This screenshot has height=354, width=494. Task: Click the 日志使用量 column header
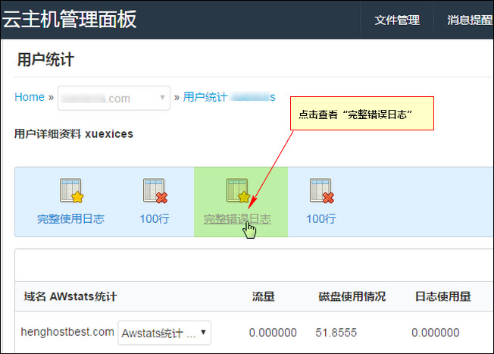[x=443, y=296]
